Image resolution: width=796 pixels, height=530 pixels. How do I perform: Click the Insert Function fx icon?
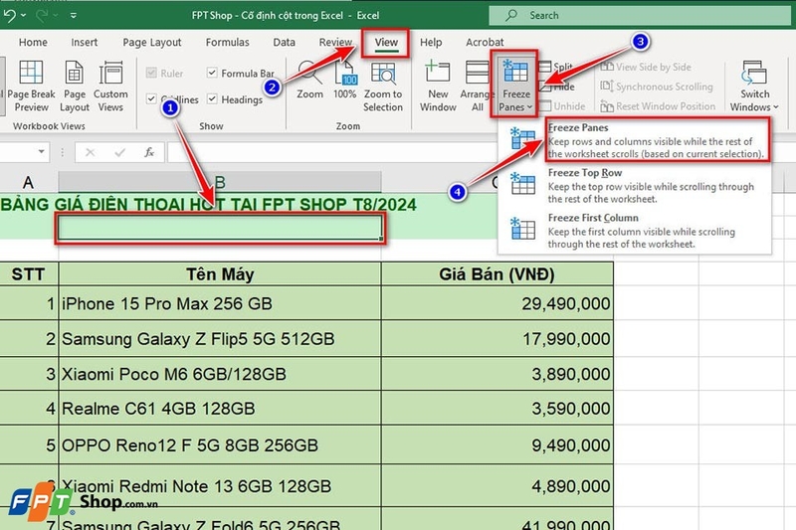pos(149,152)
